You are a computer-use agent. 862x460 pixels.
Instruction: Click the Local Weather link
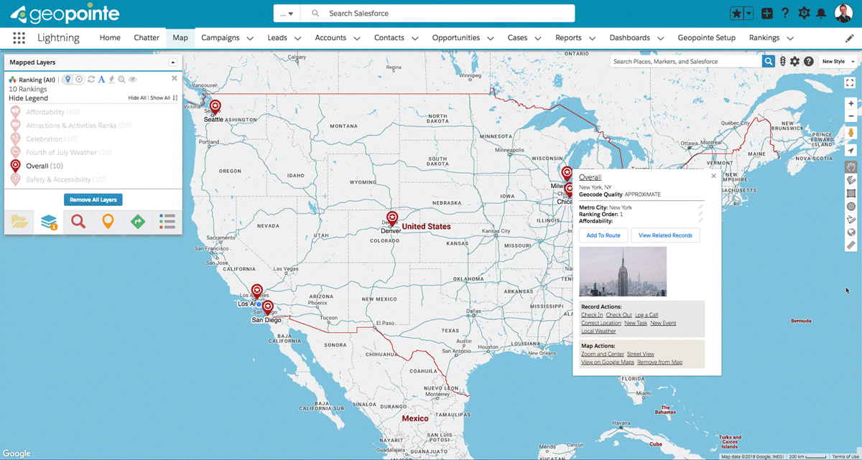[x=598, y=332]
